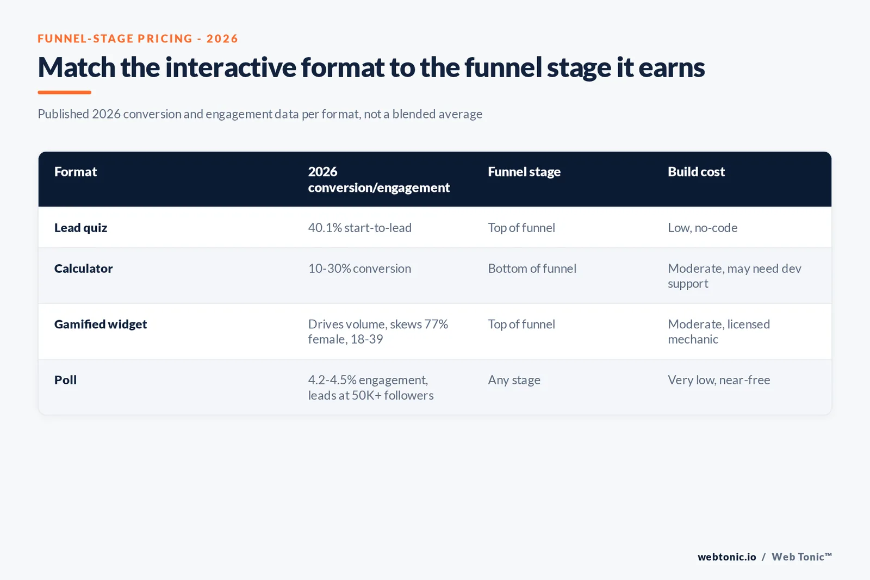The image size is (870, 580).
Task: Click the 'Gamified widget' row label
Action: 101,325
